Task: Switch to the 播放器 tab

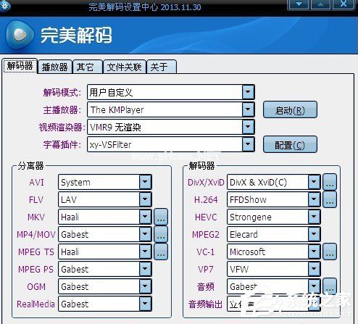Action: click(x=55, y=67)
